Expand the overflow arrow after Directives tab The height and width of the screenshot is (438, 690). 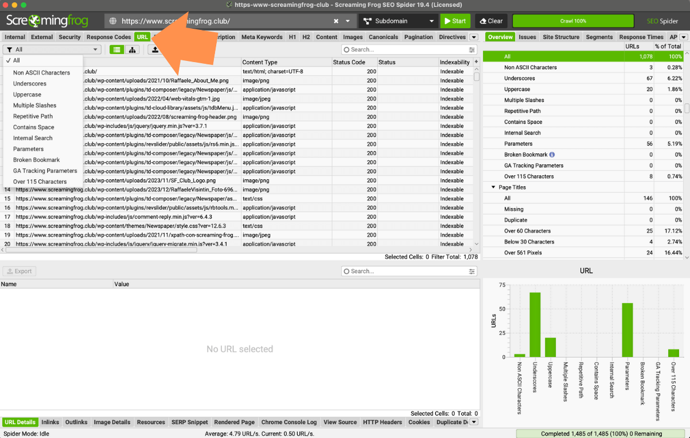(474, 37)
